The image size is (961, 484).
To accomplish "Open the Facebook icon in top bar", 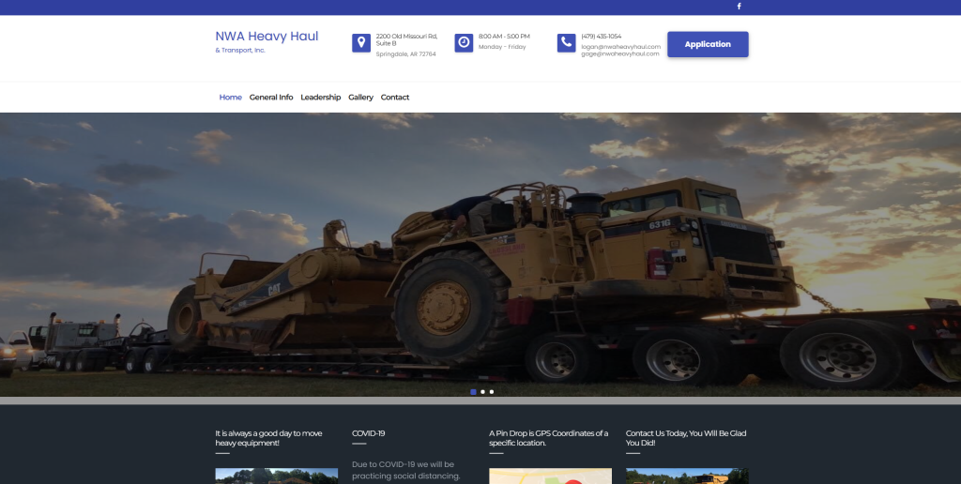I will (739, 7).
